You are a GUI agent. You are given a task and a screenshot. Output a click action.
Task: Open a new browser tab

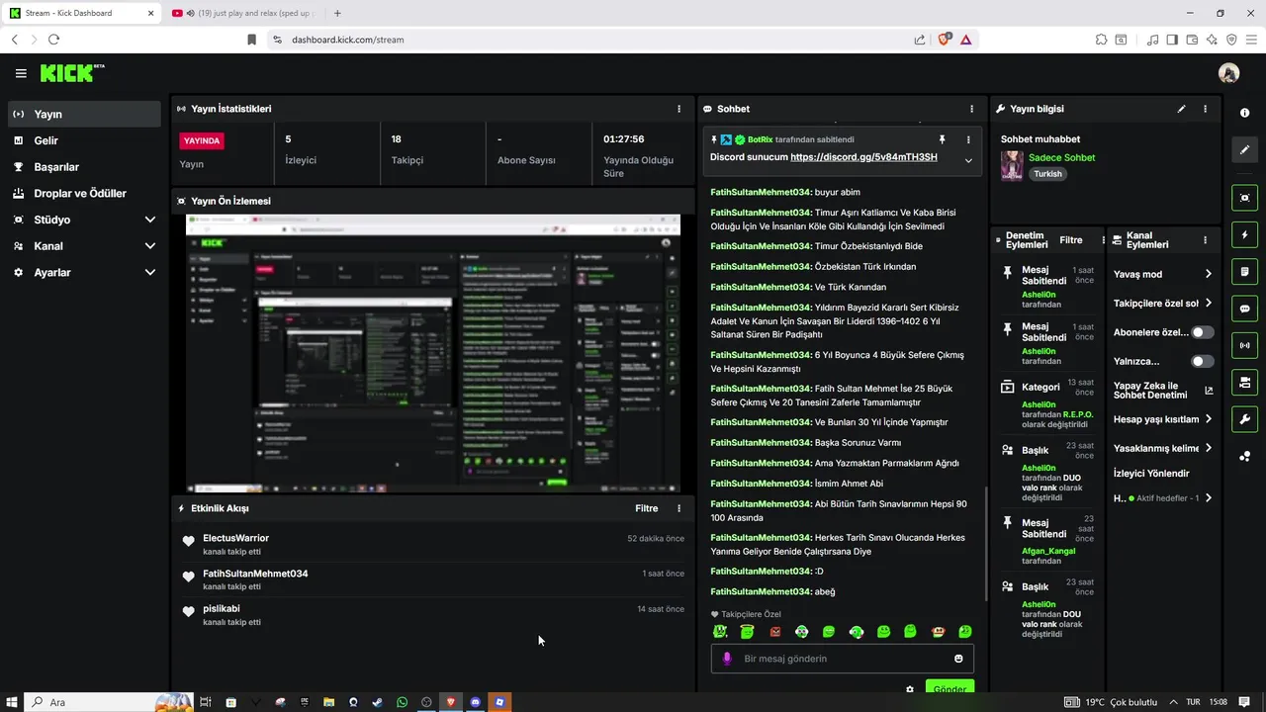[x=337, y=13]
